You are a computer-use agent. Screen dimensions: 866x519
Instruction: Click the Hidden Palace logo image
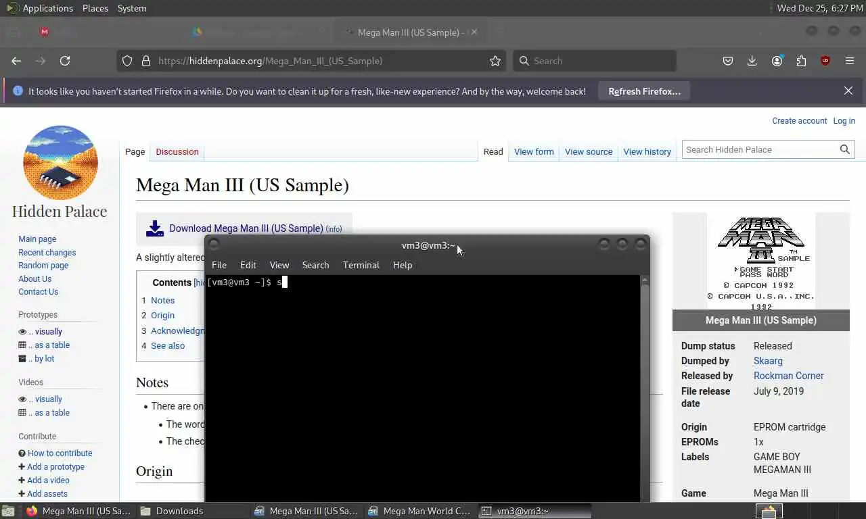pos(60,162)
